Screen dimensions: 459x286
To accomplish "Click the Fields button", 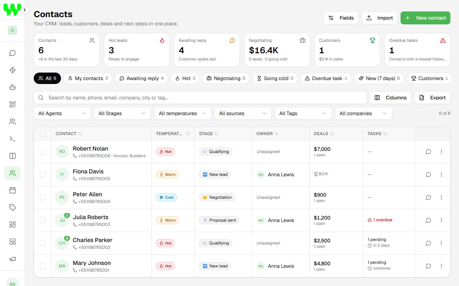I will [341, 18].
